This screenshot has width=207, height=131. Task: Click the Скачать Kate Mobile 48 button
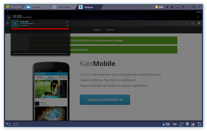click(105, 100)
